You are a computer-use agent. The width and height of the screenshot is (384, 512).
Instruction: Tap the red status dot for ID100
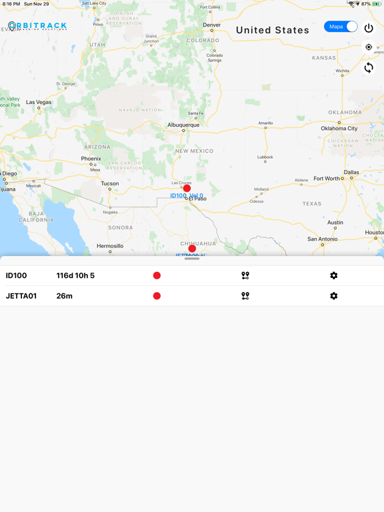[157, 275]
